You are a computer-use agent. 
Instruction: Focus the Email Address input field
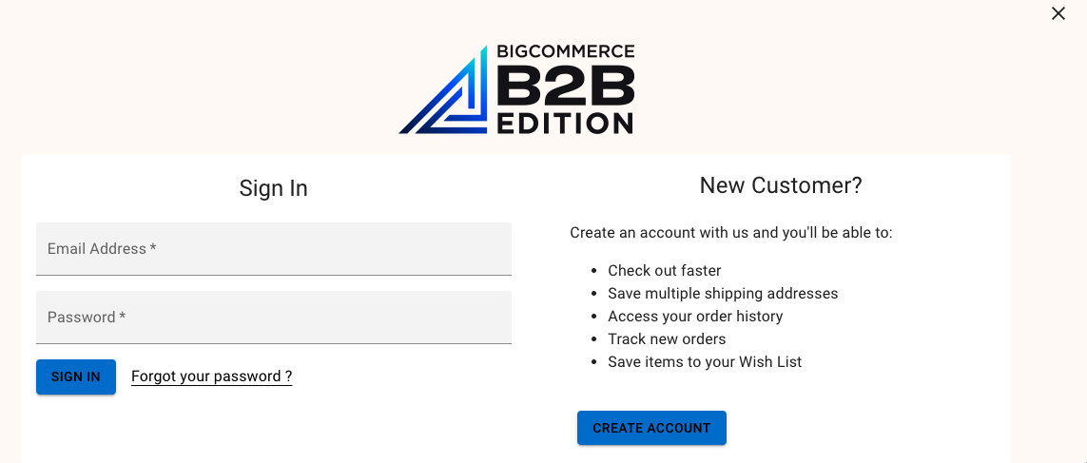pos(274,249)
